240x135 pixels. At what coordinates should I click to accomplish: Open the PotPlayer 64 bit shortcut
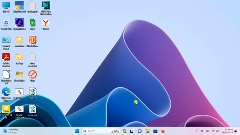(6, 112)
